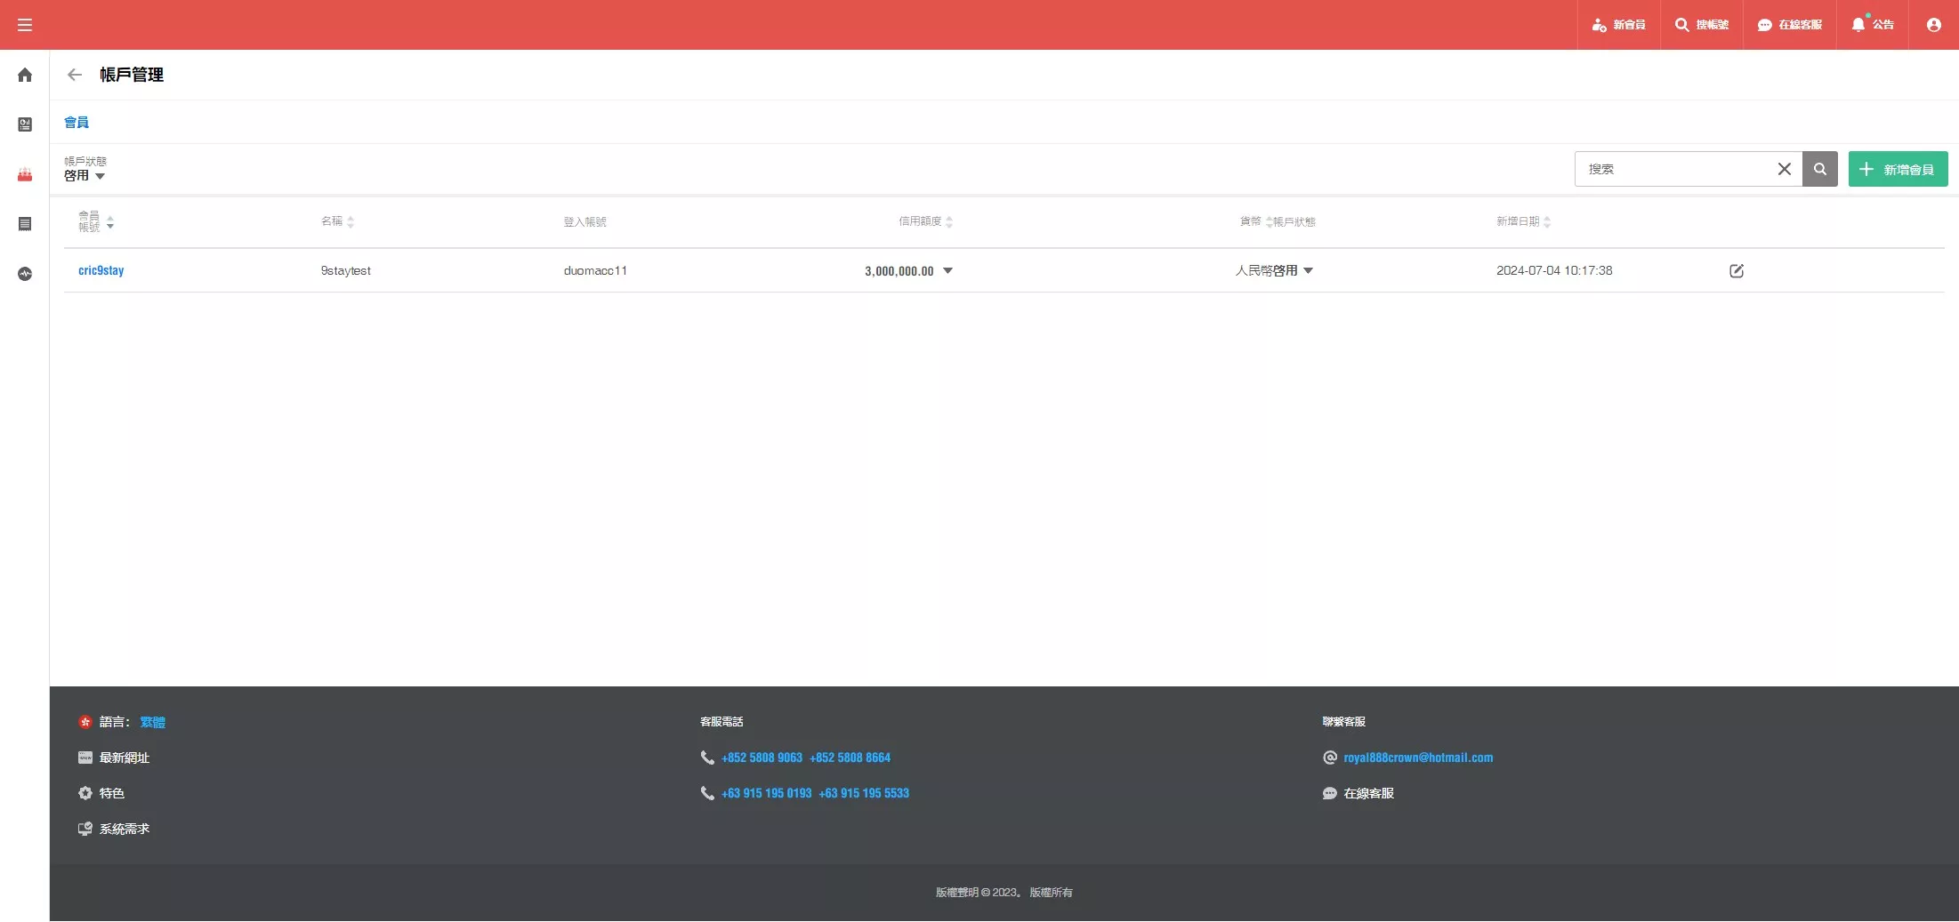Open the activity monitor sidebar icon
The width and height of the screenshot is (1959, 922).
[x=25, y=274]
